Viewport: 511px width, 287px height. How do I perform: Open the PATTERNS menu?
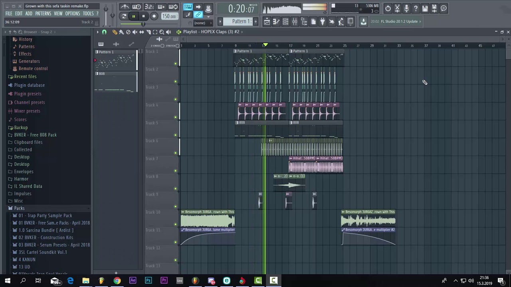click(x=43, y=14)
